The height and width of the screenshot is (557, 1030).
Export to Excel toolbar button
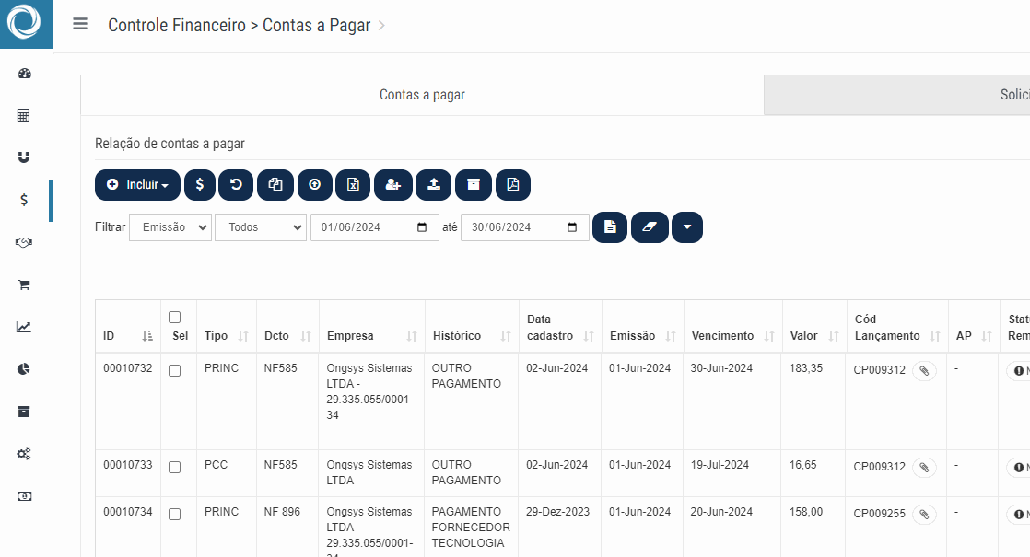click(353, 185)
